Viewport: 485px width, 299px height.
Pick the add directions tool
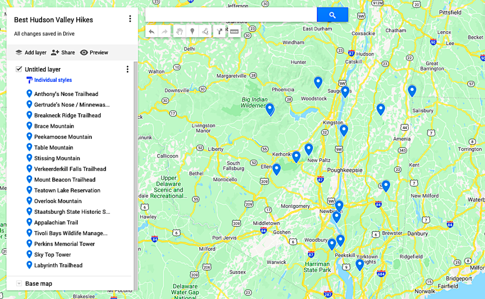tap(219, 31)
